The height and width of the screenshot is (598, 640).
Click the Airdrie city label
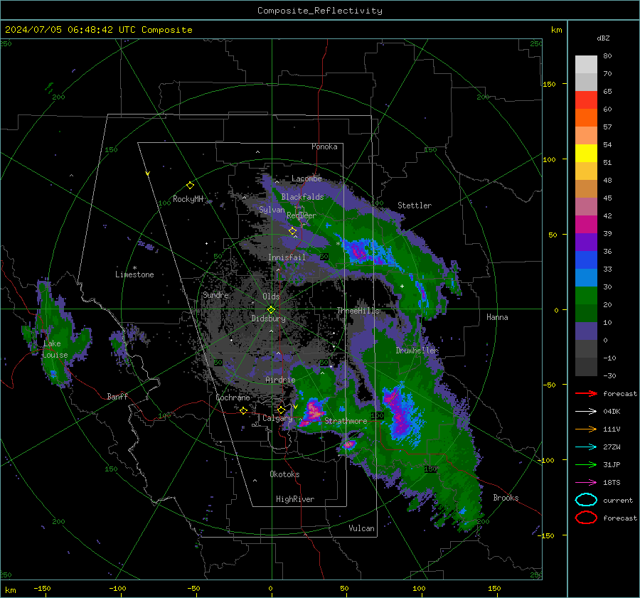[x=280, y=380]
